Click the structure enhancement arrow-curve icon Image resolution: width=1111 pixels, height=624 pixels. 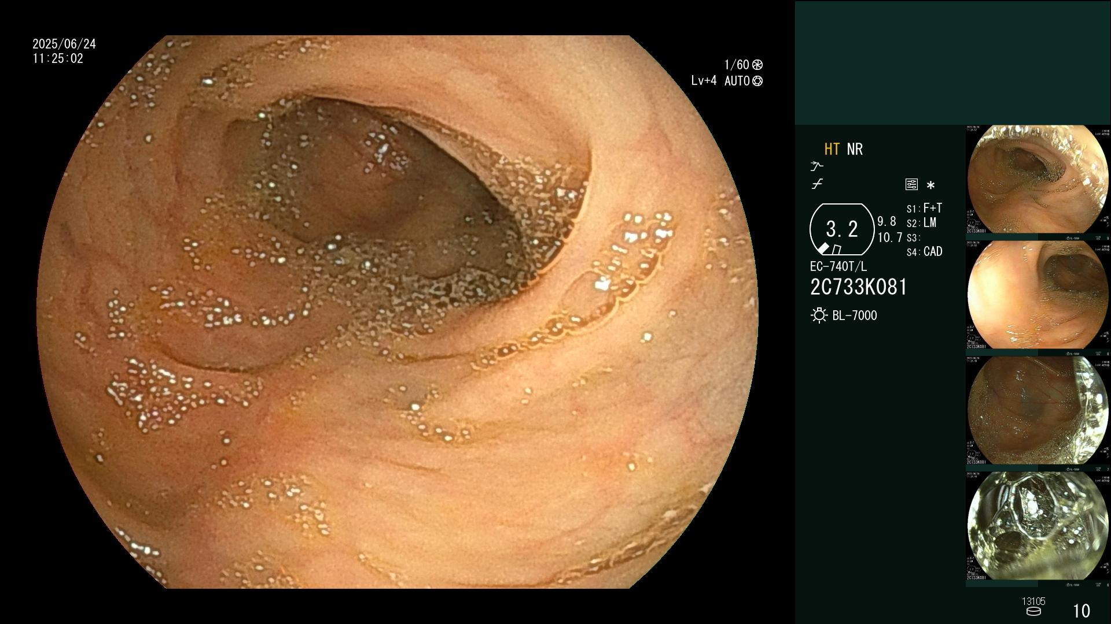click(816, 166)
